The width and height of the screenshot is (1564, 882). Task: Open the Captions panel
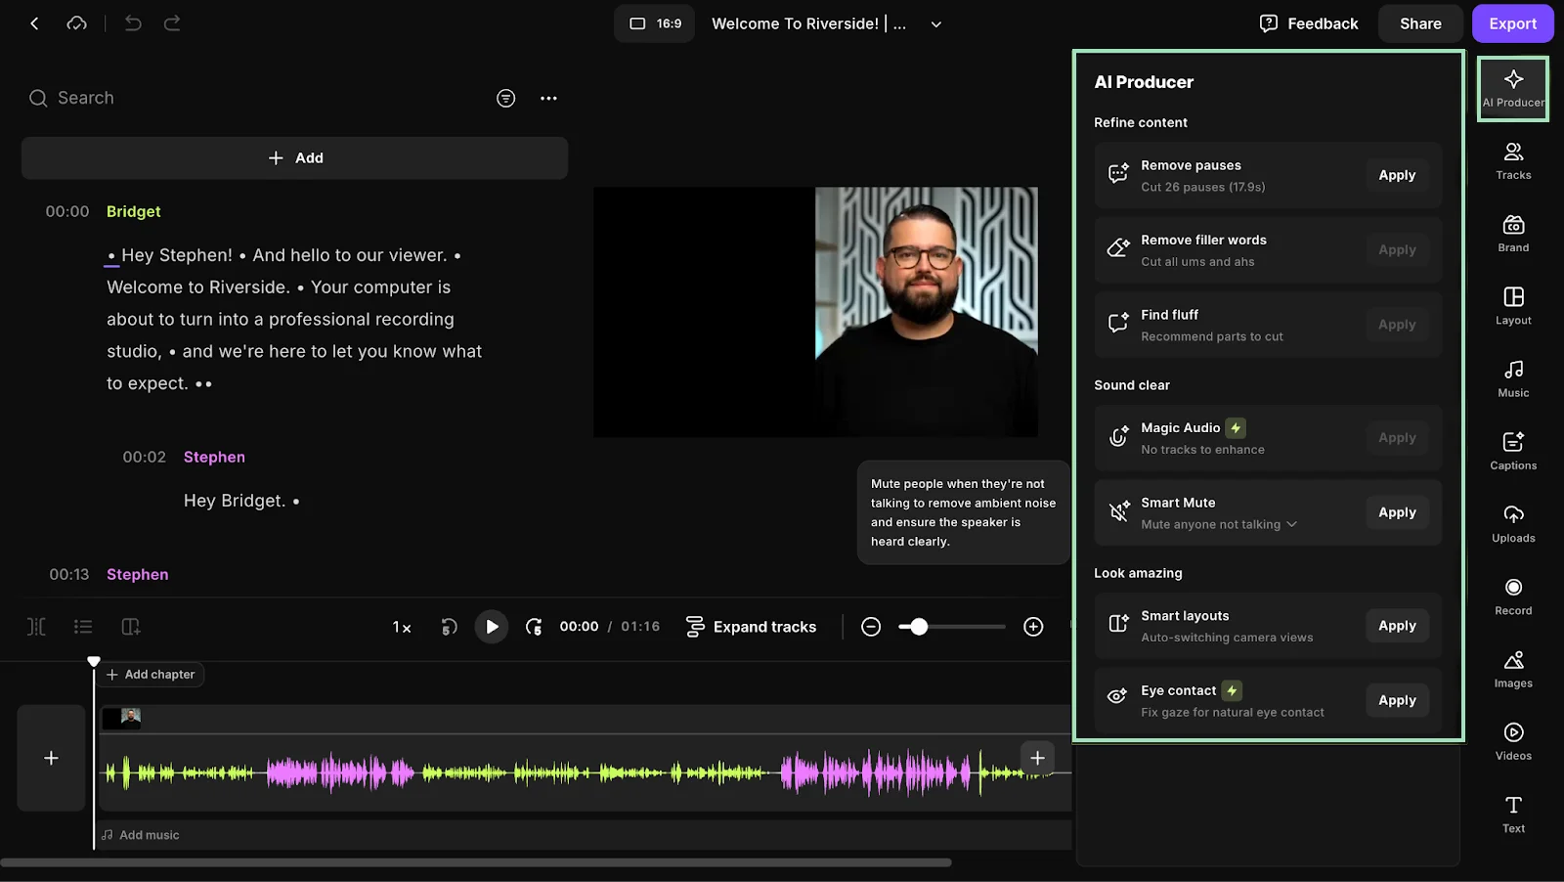pos(1512,450)
